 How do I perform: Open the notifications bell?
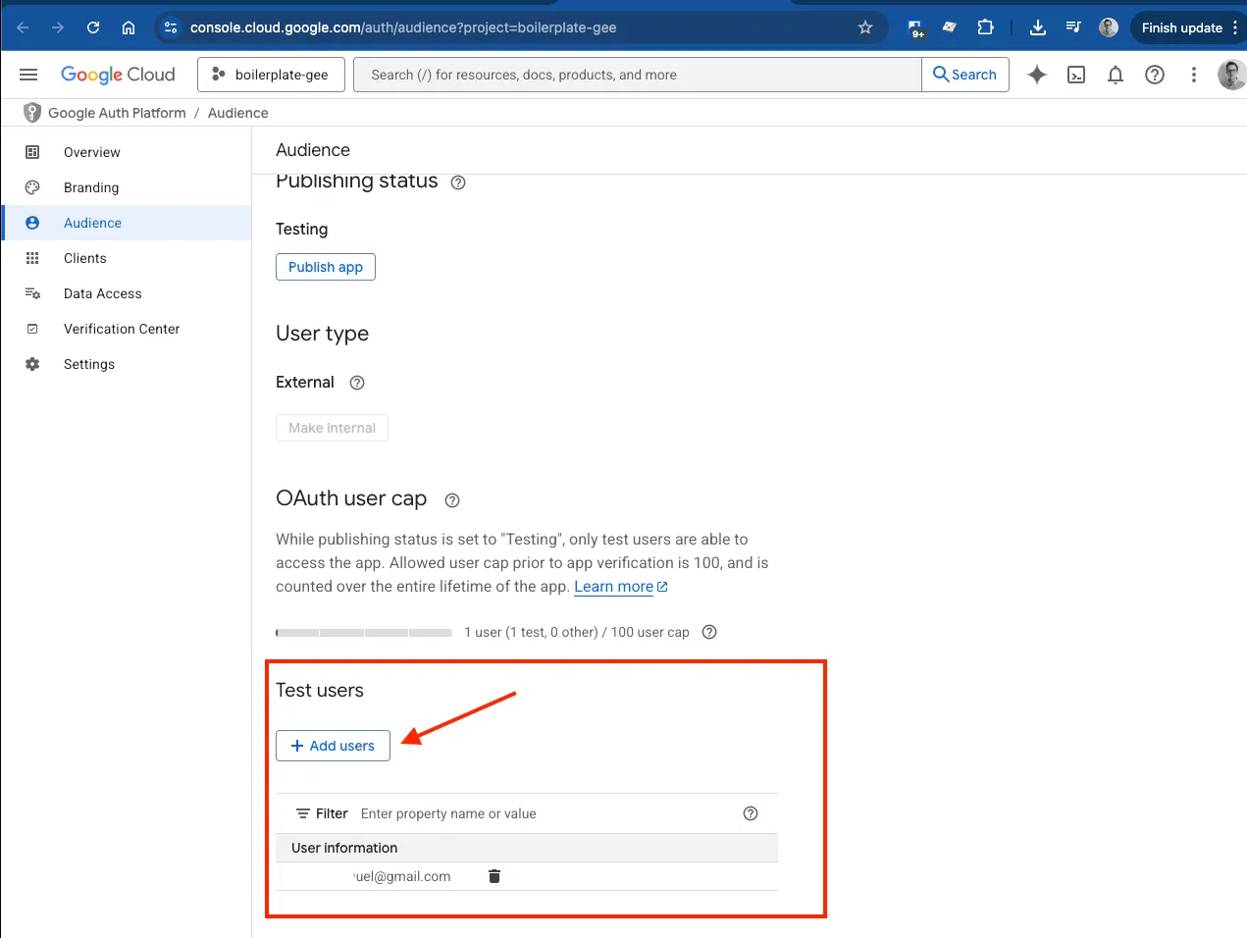point(1116,75)
